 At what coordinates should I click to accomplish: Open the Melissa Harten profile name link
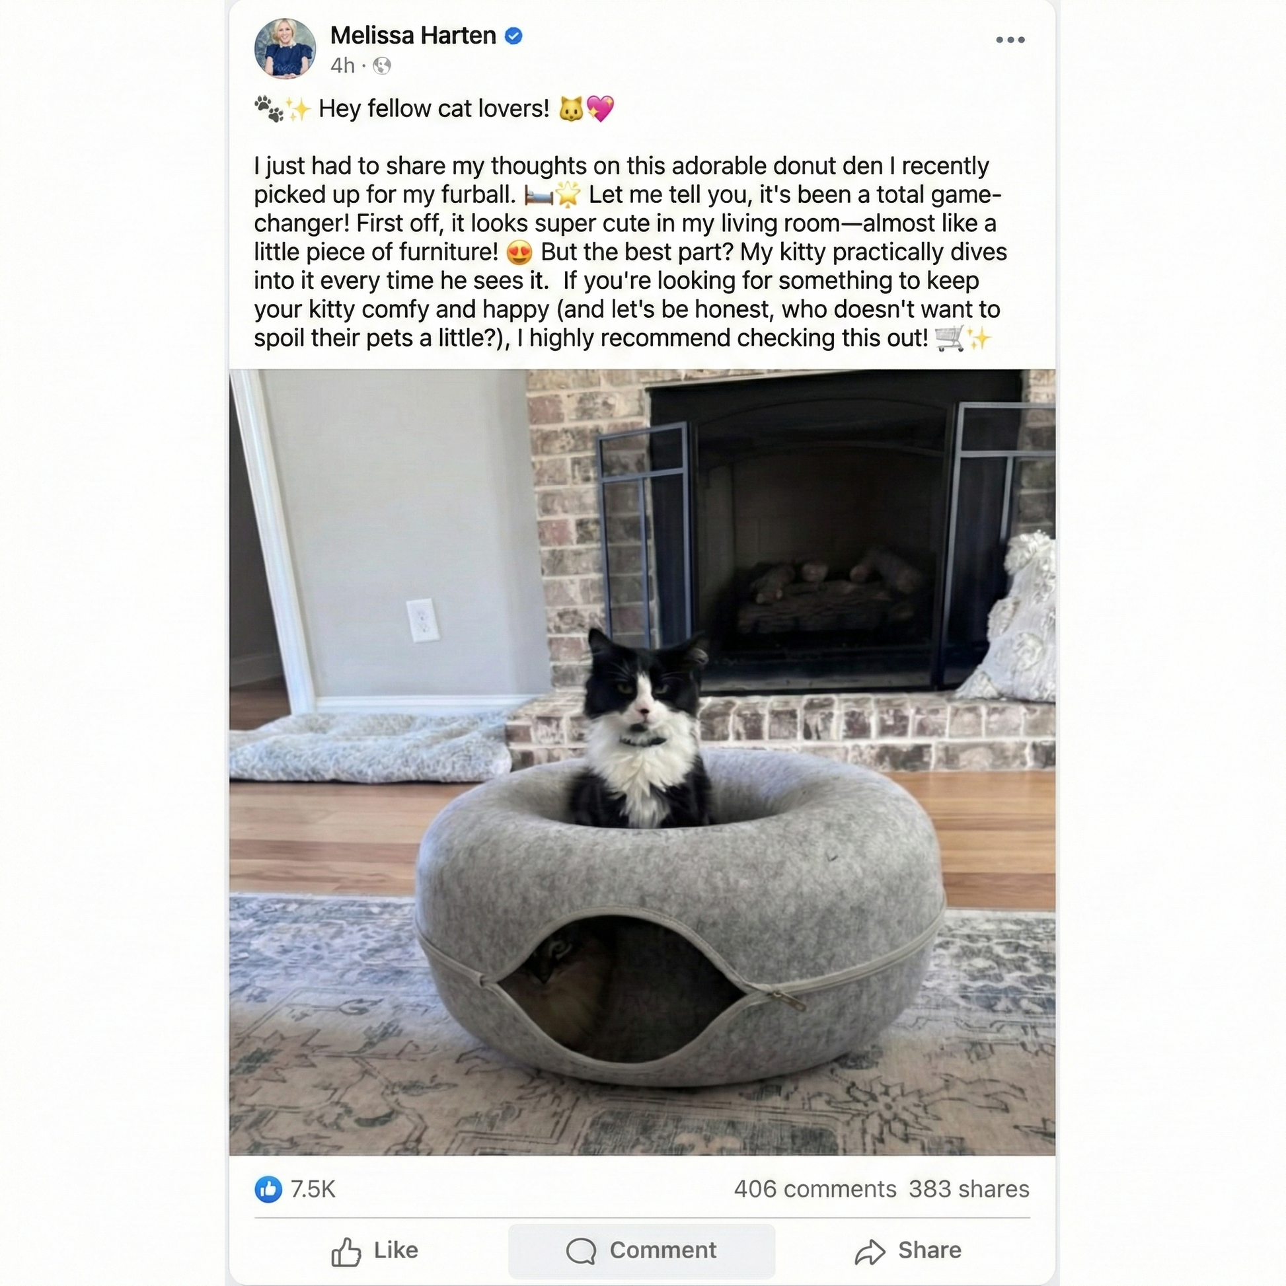[412, 35]
